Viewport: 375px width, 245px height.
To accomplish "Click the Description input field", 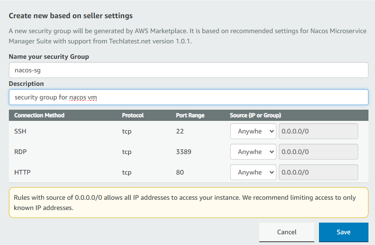I will [x=189, y=97].
